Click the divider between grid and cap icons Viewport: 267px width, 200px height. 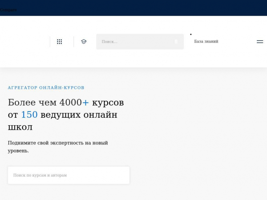click(x=73, y=42)
